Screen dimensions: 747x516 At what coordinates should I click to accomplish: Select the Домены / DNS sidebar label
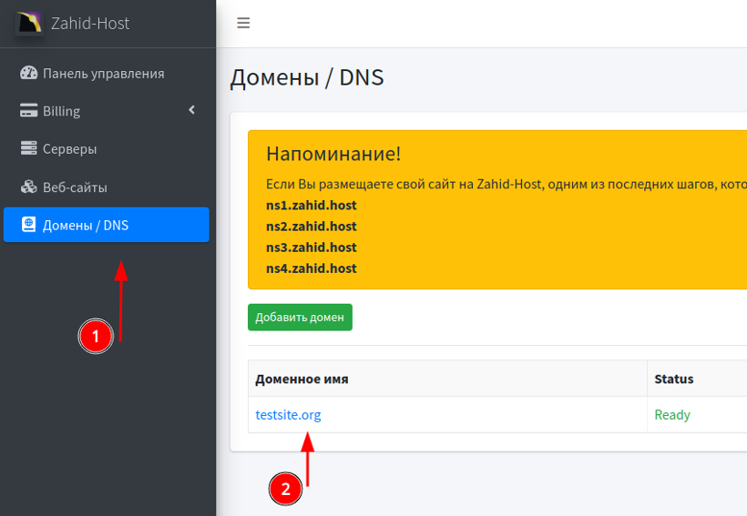click(x=86, y=225)
